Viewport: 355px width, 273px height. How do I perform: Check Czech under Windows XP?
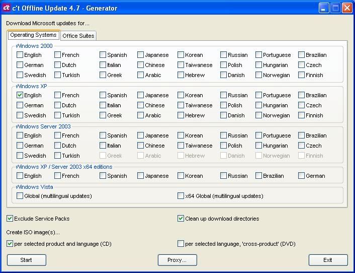[x=301, y=105]
